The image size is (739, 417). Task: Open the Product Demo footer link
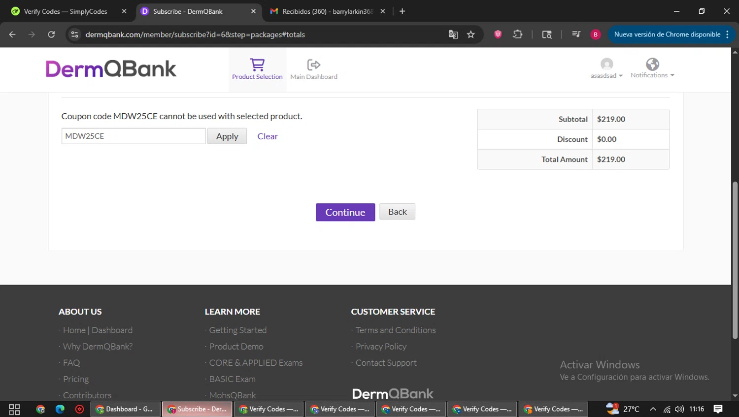[x=236, y=347]
